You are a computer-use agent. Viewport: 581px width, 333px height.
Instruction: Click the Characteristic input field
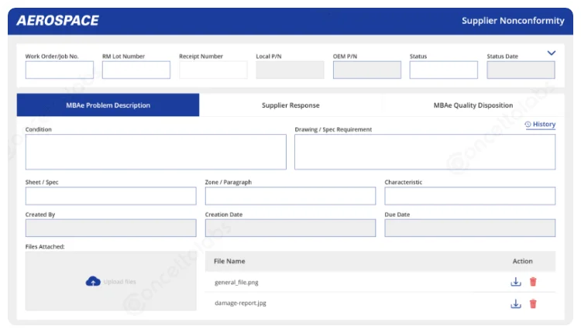470,196
